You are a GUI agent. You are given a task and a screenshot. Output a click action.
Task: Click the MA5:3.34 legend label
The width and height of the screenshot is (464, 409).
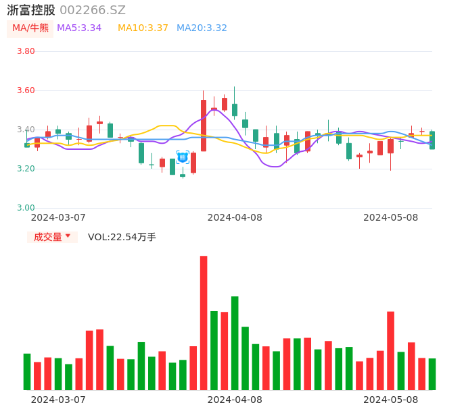[x=79, y=28]
